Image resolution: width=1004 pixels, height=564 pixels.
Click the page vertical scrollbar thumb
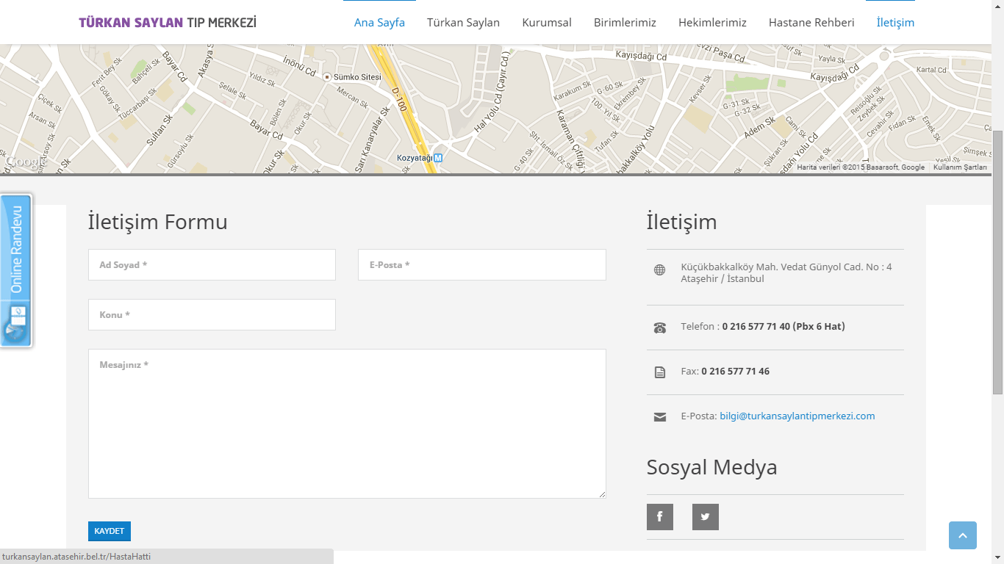point(997,263)
